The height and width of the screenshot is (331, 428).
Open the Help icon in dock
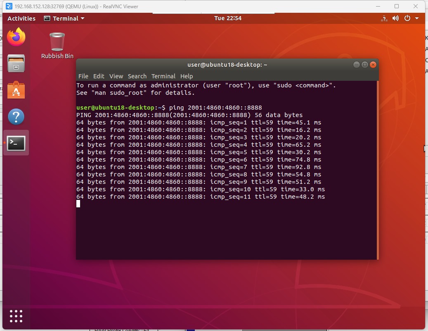(16, 117)
